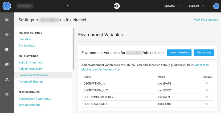Open the Settings gears sidebar icon

tap(7, 94)
